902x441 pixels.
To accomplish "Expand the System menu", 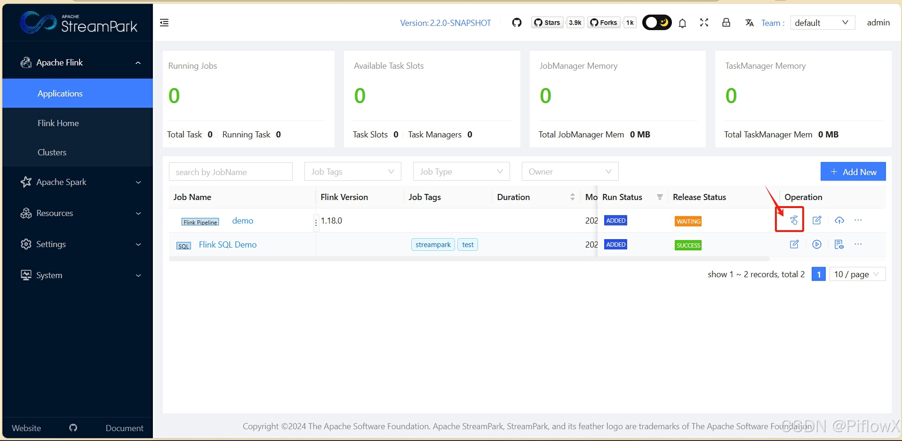I will 78,275.
